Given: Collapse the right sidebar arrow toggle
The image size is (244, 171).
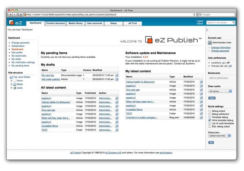Looking at the screenshot, I should pyautogui.click(x=207, y=30).
